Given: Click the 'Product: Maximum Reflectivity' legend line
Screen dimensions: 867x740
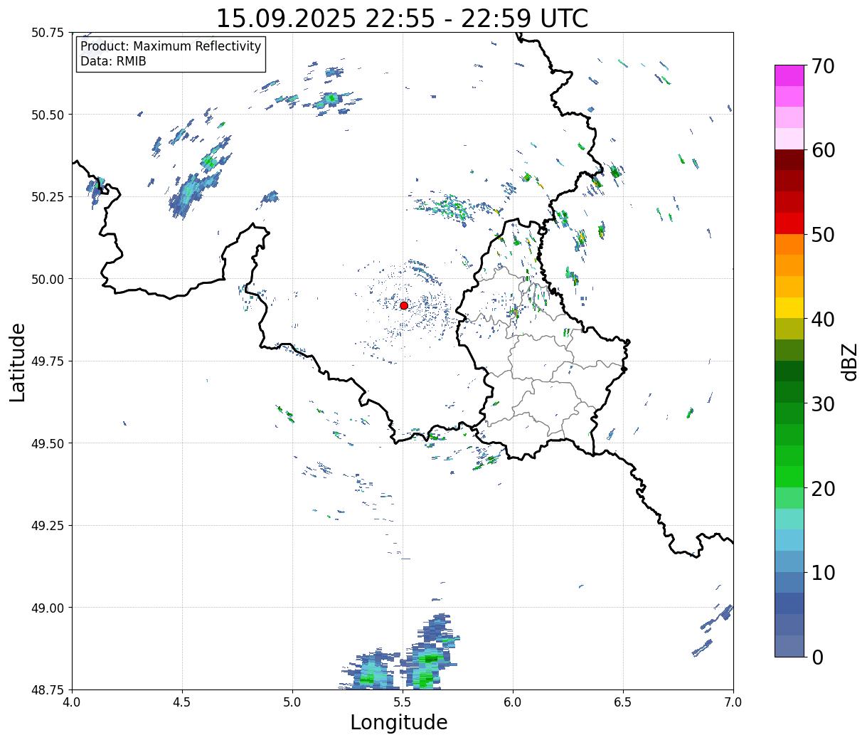Looking at the screenshot, I should point(171,46).
